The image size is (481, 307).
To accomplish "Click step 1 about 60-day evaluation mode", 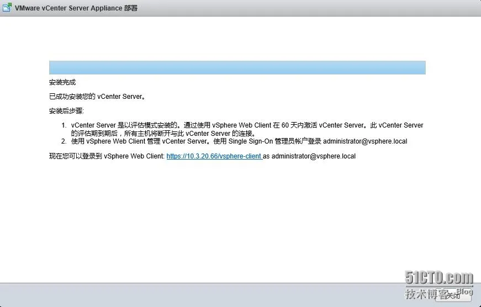I will point(247,129).
